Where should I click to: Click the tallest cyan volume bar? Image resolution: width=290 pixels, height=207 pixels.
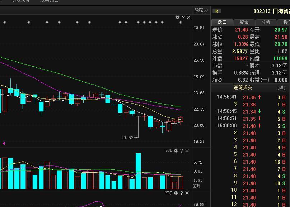(x=138, y=171)
